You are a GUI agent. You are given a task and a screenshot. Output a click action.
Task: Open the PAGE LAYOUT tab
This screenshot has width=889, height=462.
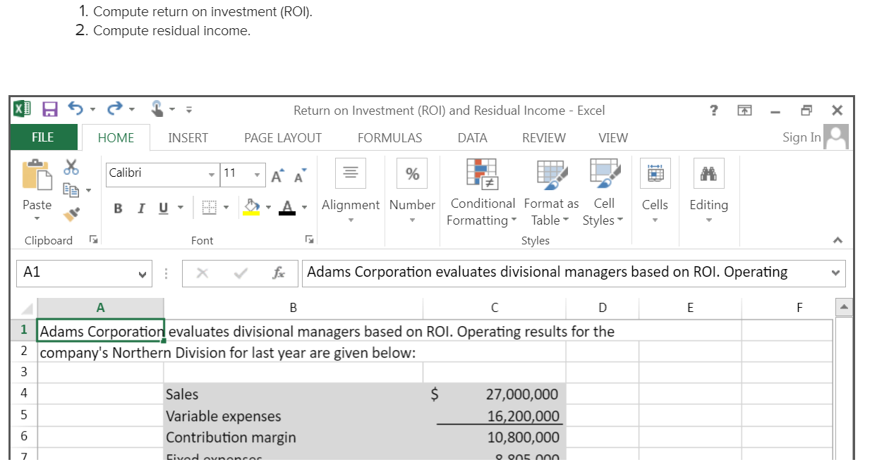[283, 138]
